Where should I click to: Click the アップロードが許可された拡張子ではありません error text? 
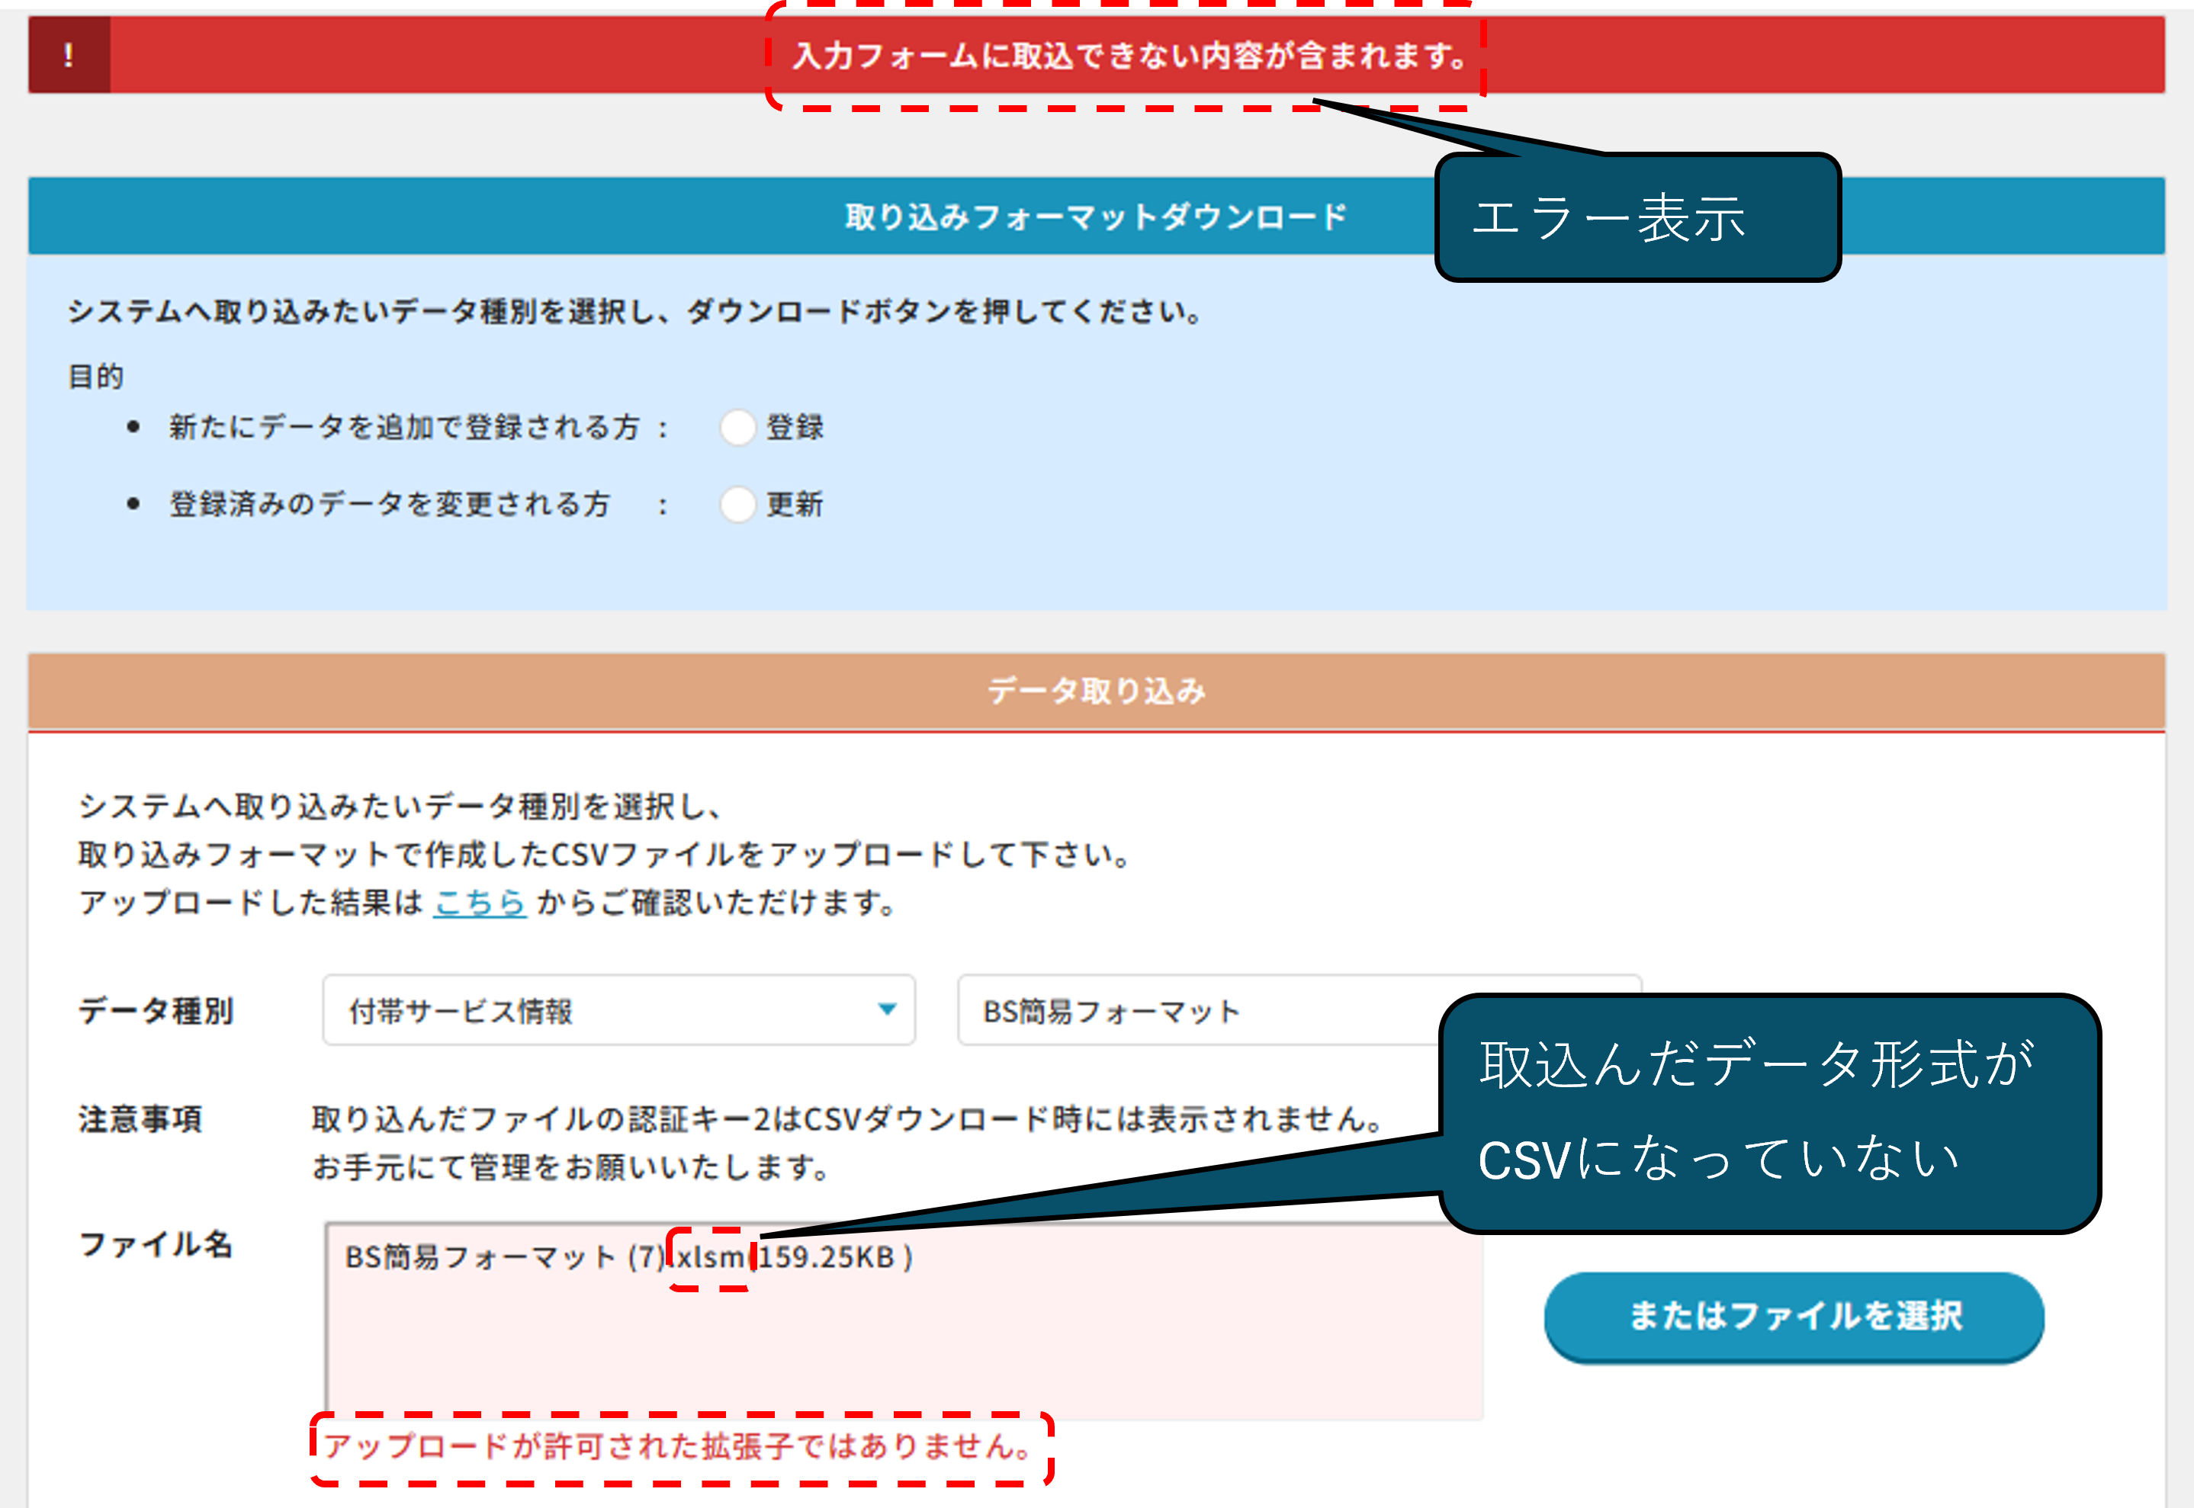click(679, 1445)
